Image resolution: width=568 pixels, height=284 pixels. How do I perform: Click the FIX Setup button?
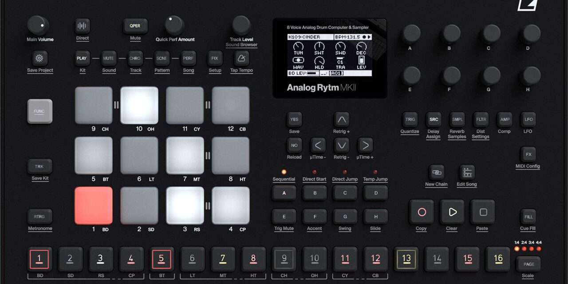click(215, 58)
